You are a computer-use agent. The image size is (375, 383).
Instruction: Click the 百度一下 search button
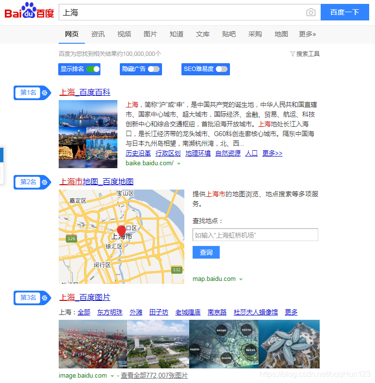point(344,12)
